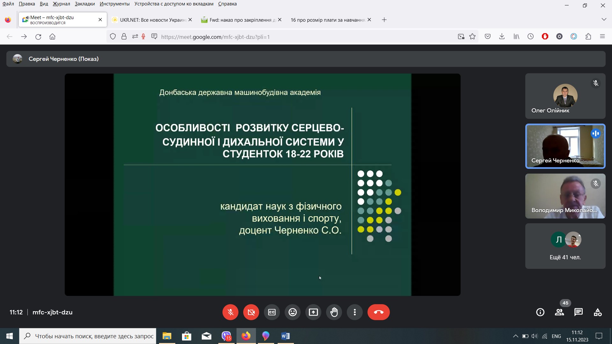612x344 pixels.
Task: Open Правка menu
Action: coord(27,4)
